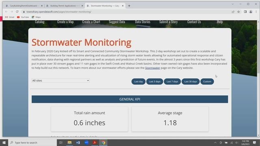Open the volume control in system tray
The width and height of the screenshot is (260, 146).
click(236, 142)
